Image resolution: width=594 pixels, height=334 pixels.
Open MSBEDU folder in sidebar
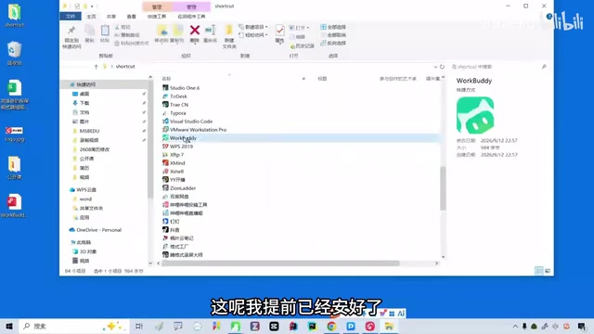[89, 131]
